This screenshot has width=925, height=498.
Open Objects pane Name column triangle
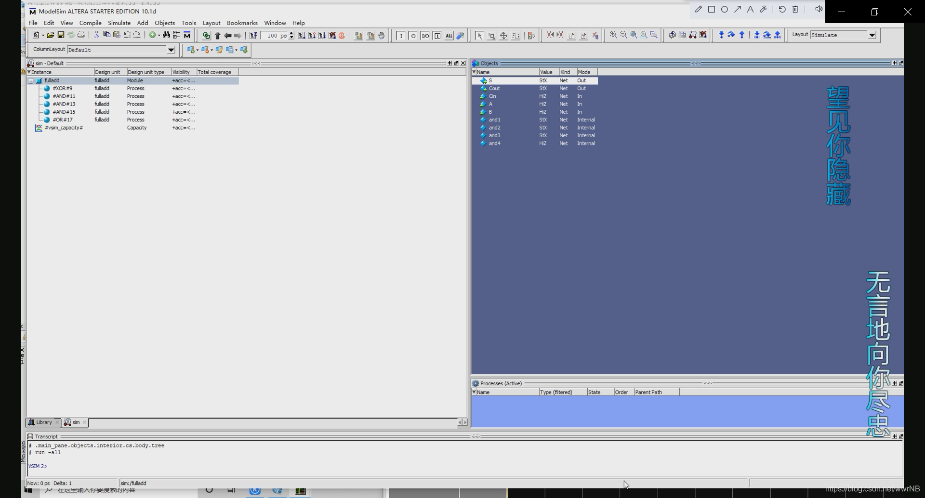point(474,72)
